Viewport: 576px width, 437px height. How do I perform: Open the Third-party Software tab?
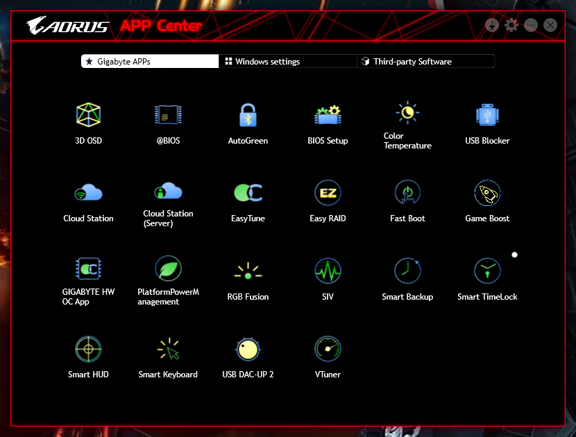(x=426, y=61)
